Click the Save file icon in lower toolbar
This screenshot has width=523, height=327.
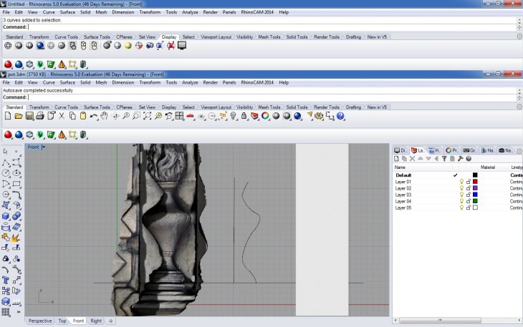click(29, 116)
